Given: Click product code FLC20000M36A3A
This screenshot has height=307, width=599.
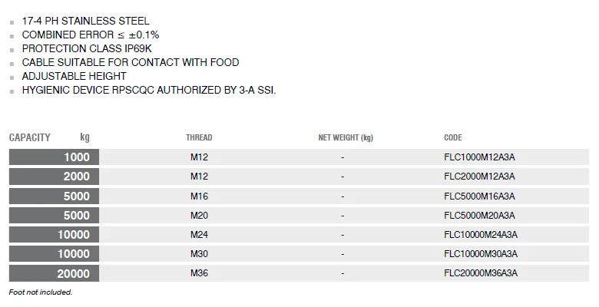Looking at the screenshot, I should (x=481, y=273).
